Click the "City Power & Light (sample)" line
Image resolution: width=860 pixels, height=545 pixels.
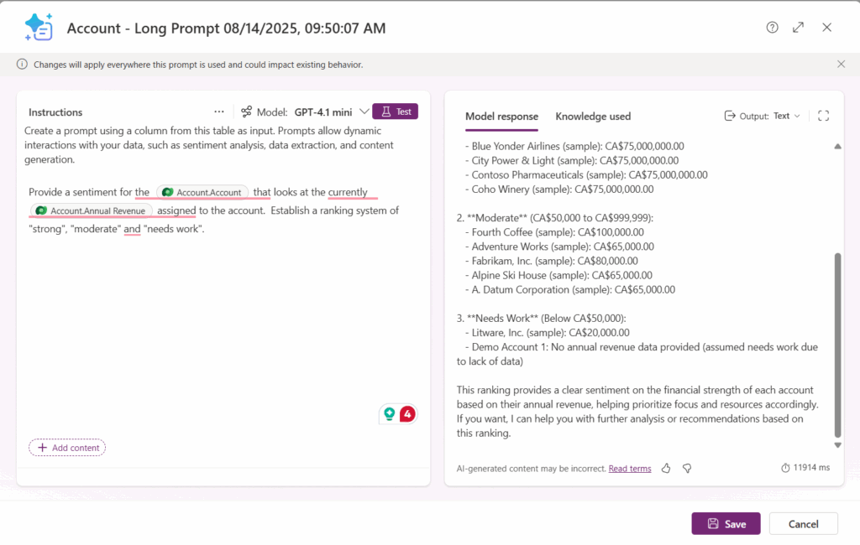571,160
